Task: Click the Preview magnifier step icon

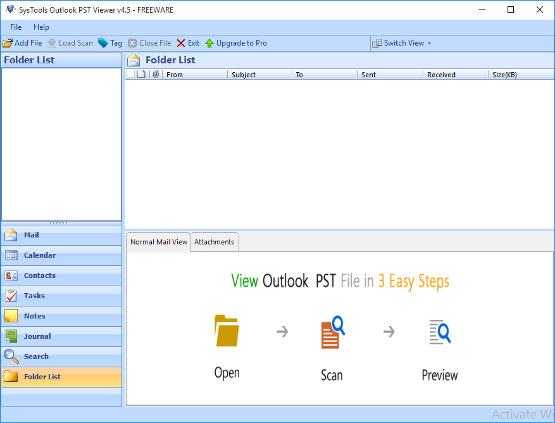Action: [x=440, y=332]
